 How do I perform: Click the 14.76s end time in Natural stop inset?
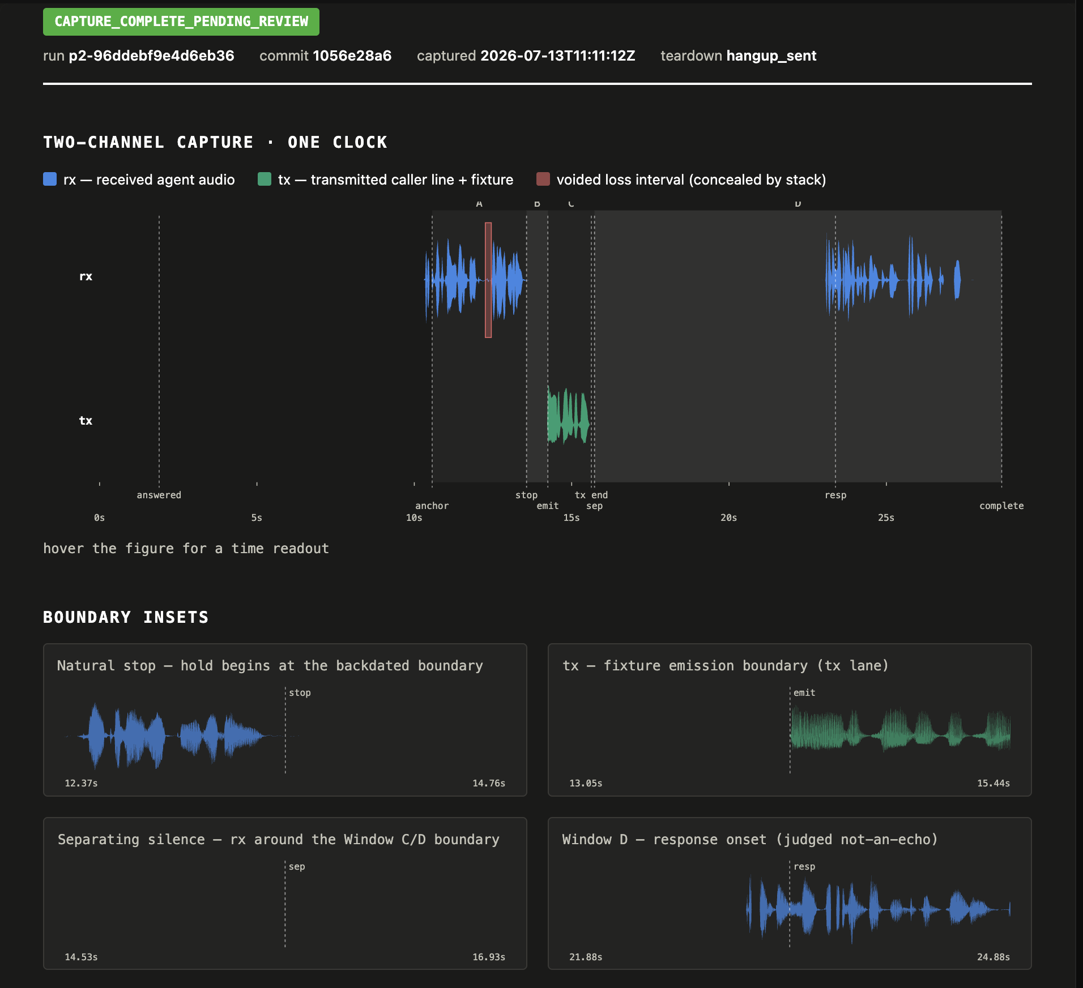point(489,783)
